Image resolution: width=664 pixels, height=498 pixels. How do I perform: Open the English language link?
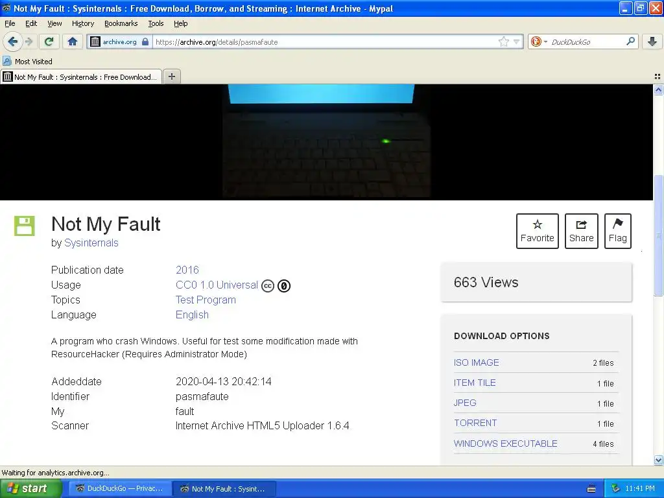pos(192,314)
